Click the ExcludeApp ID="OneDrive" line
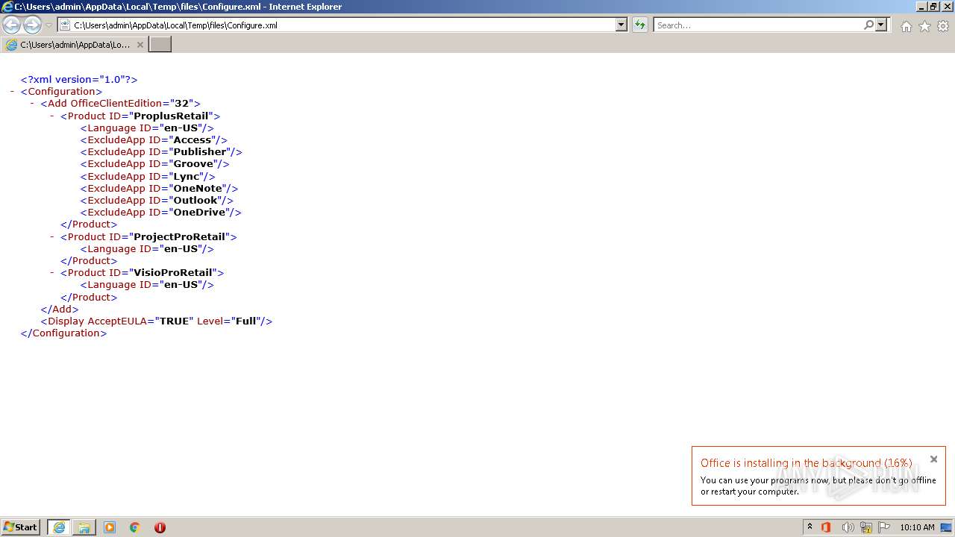 [161, 212]
